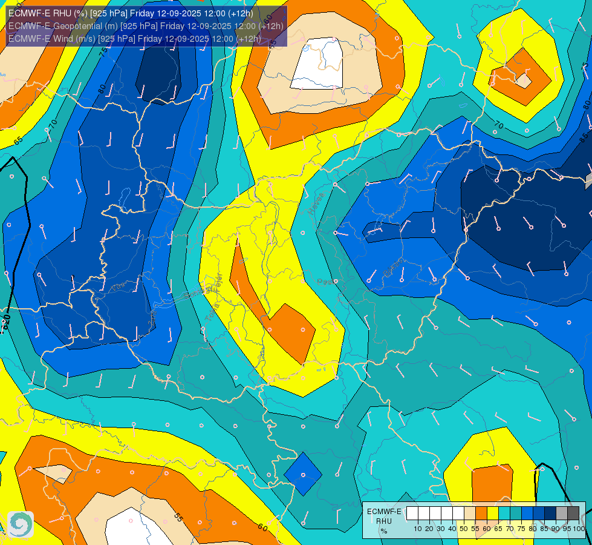Click the bright blue 75–80% legend swatch
The image size is (592, 545).
[x=527, y=514]
